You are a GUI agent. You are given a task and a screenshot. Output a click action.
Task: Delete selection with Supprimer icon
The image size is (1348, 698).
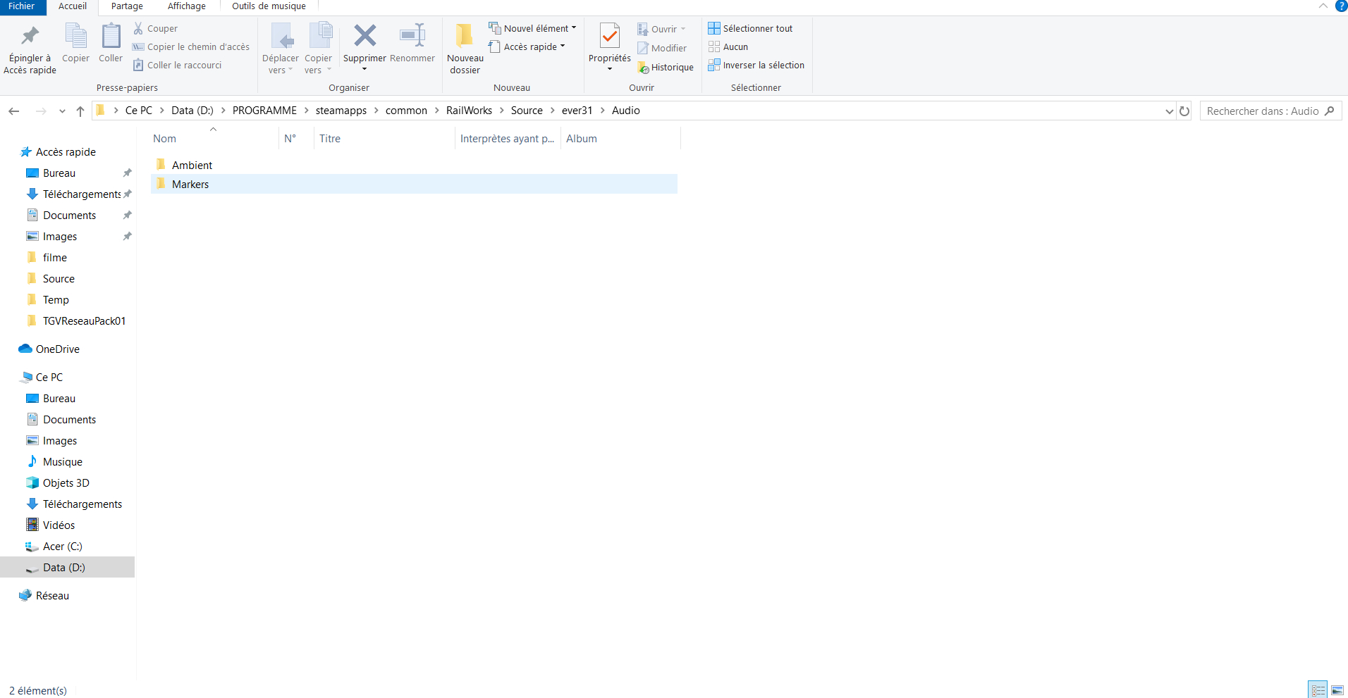click(x=364, y=37)
